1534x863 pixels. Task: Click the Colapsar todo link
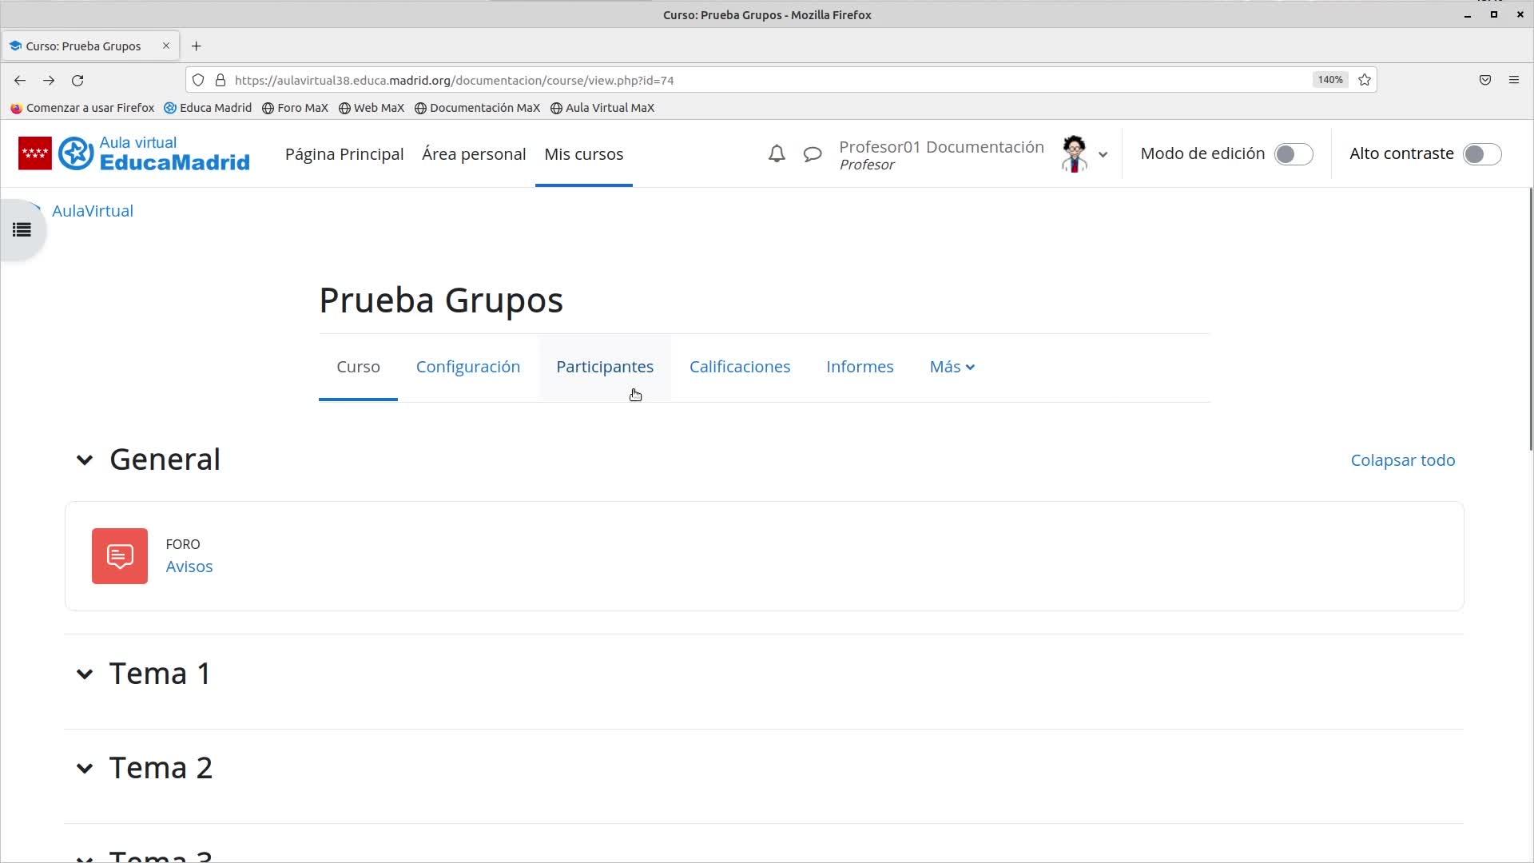(1402, 460)
